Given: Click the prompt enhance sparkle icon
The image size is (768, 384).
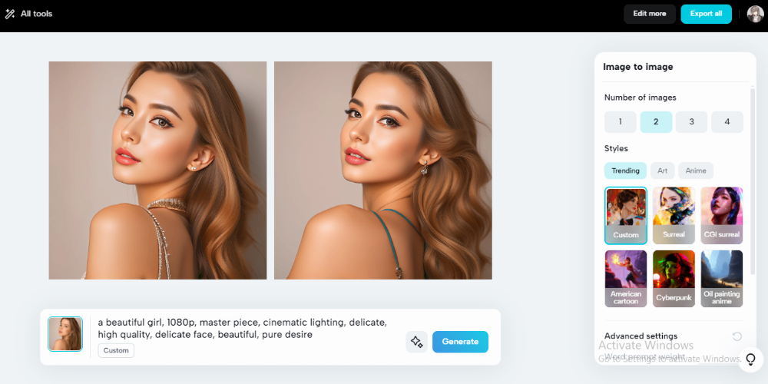Looking at the screenshot, I should [x=417, y=342].
